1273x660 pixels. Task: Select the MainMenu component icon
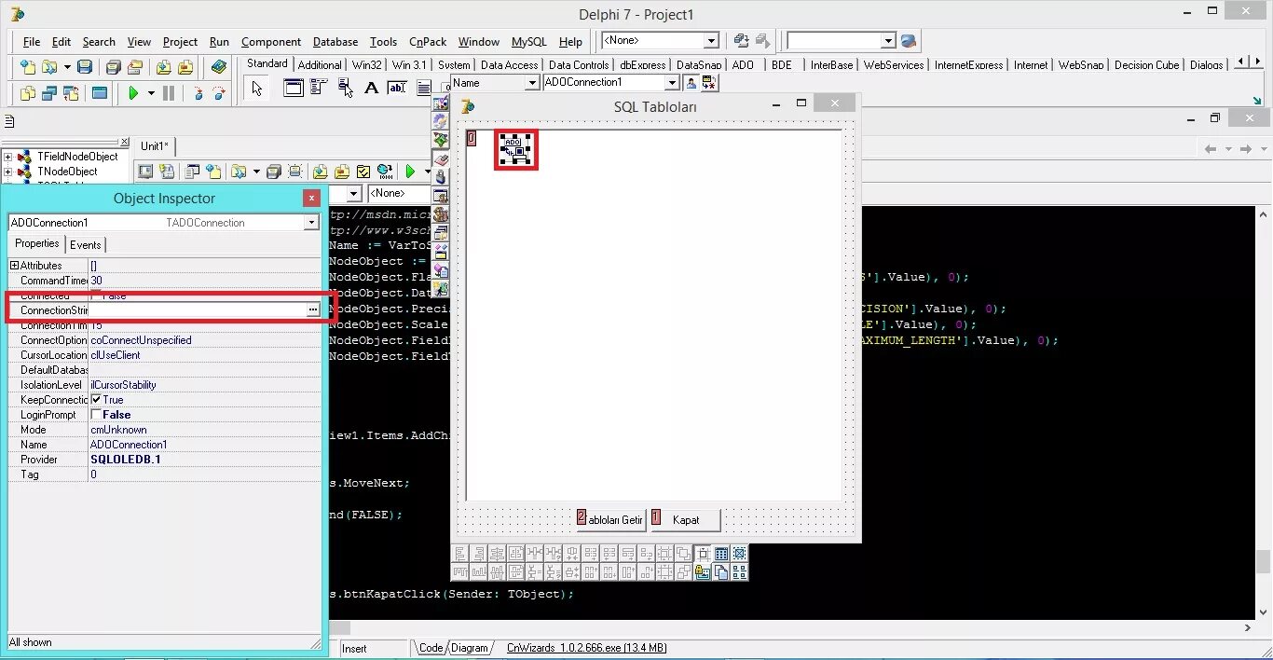(319, 87)
